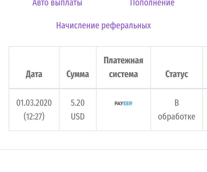
Task: Click the Статус column header
Action: [x=177, y=74]
